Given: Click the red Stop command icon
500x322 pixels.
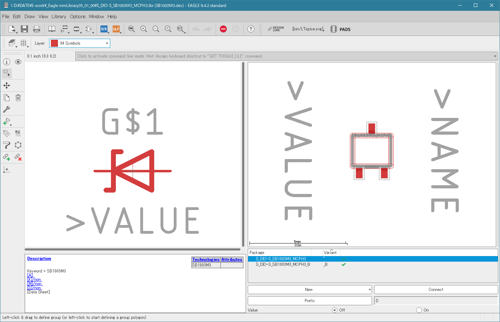Looking at the screenshot, I should [x=223, y=29].
